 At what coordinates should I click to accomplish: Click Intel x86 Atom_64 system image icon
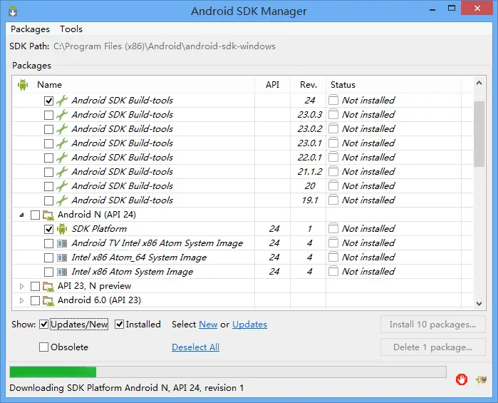[62, 257]
